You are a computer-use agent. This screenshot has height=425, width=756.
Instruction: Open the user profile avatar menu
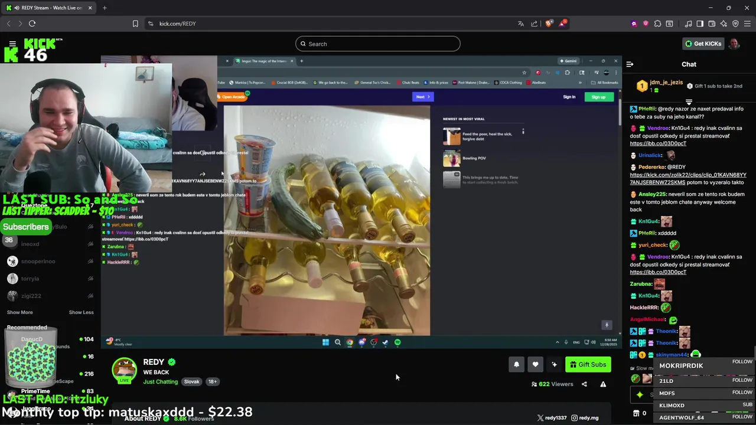[x=734, y=44]
